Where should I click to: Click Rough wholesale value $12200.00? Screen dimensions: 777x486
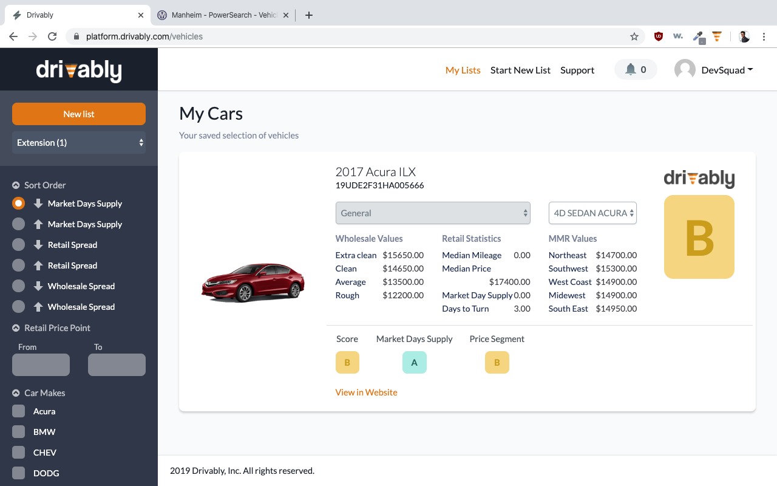tap(403, 295)
